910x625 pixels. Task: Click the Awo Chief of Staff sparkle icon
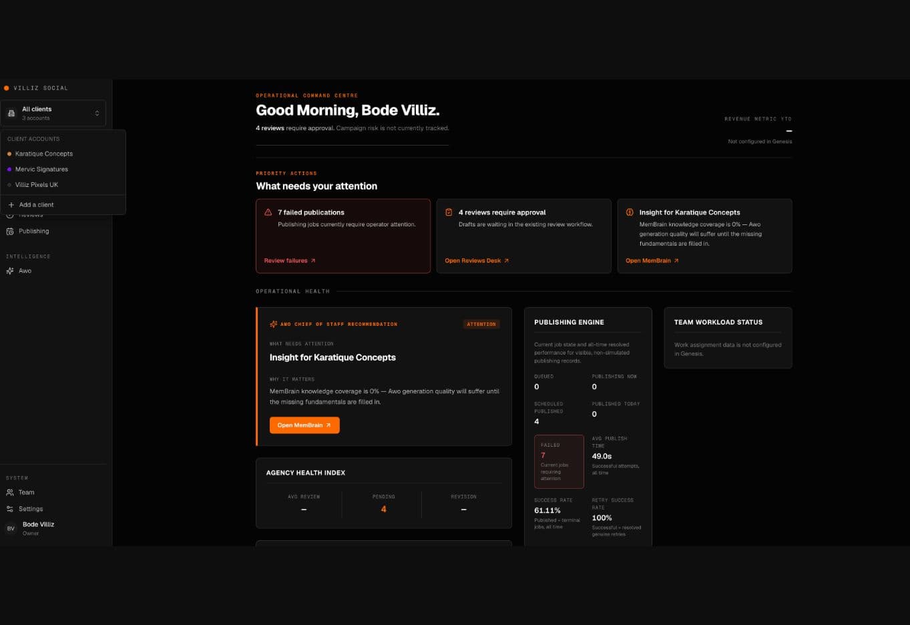pos(273,324)
